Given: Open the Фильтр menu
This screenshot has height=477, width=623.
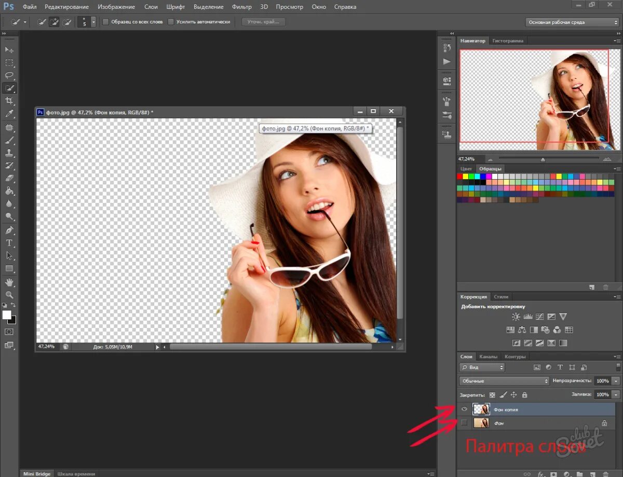Looking at the screenshot, I should (x=242, y=7).
